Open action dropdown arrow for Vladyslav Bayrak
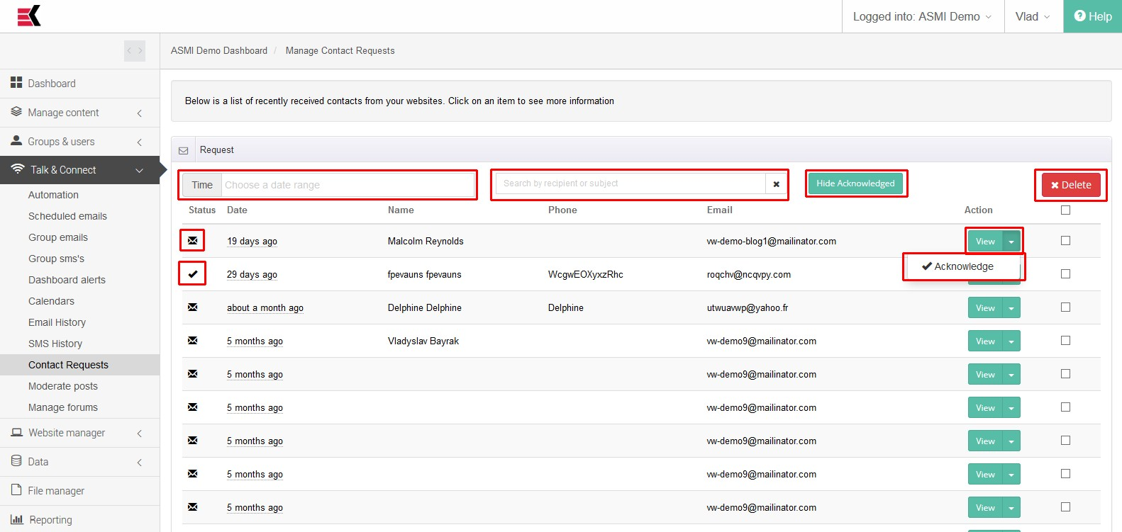The width and height of the screenshot is (1122, 532). (1011, 341)
